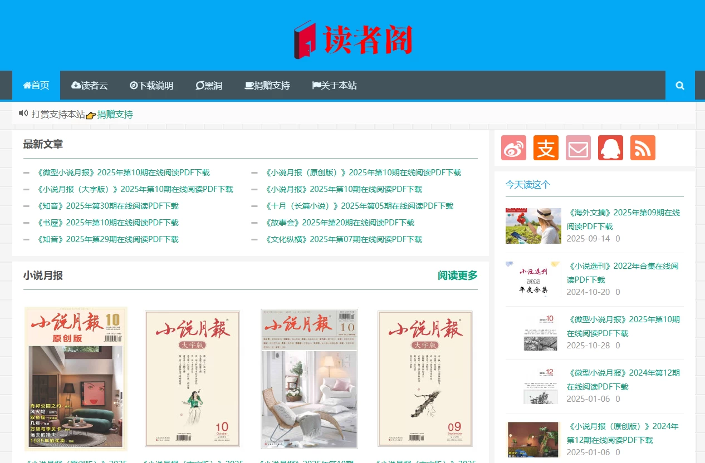Open the 关于本站 menu item
The width and height of the screenshot is (705, 463).
point(334,85)
